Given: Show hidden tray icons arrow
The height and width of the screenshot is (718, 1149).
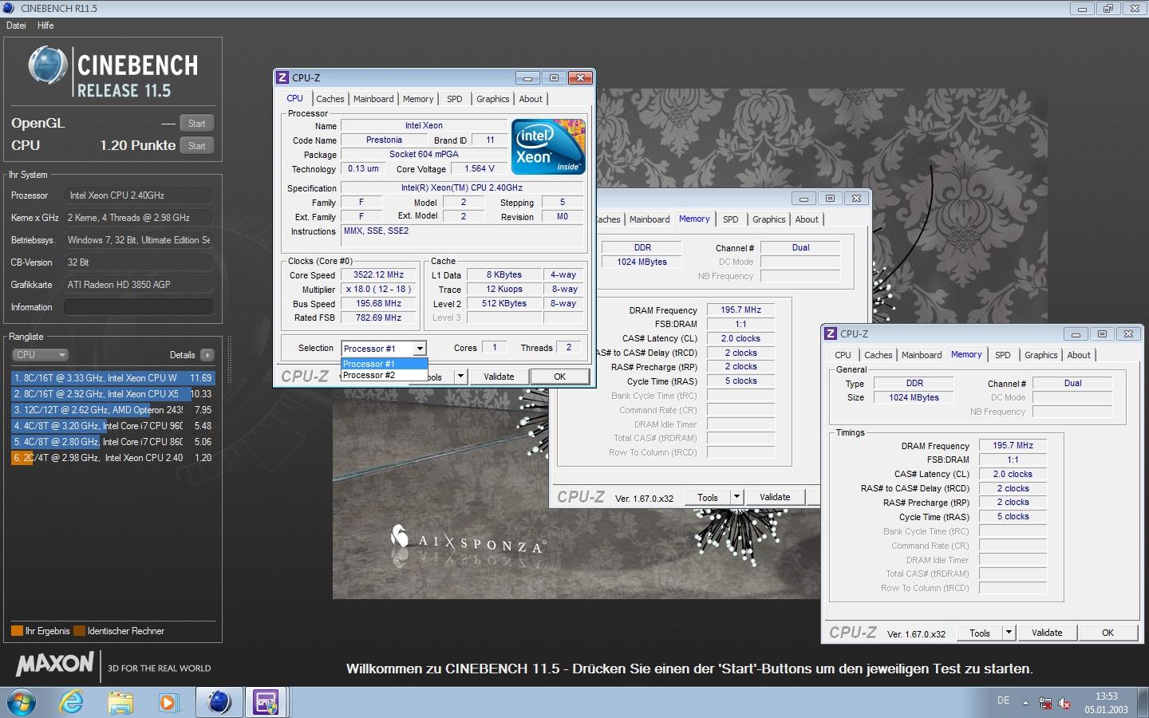Looking at the screenshot, I should point(1025,703).
